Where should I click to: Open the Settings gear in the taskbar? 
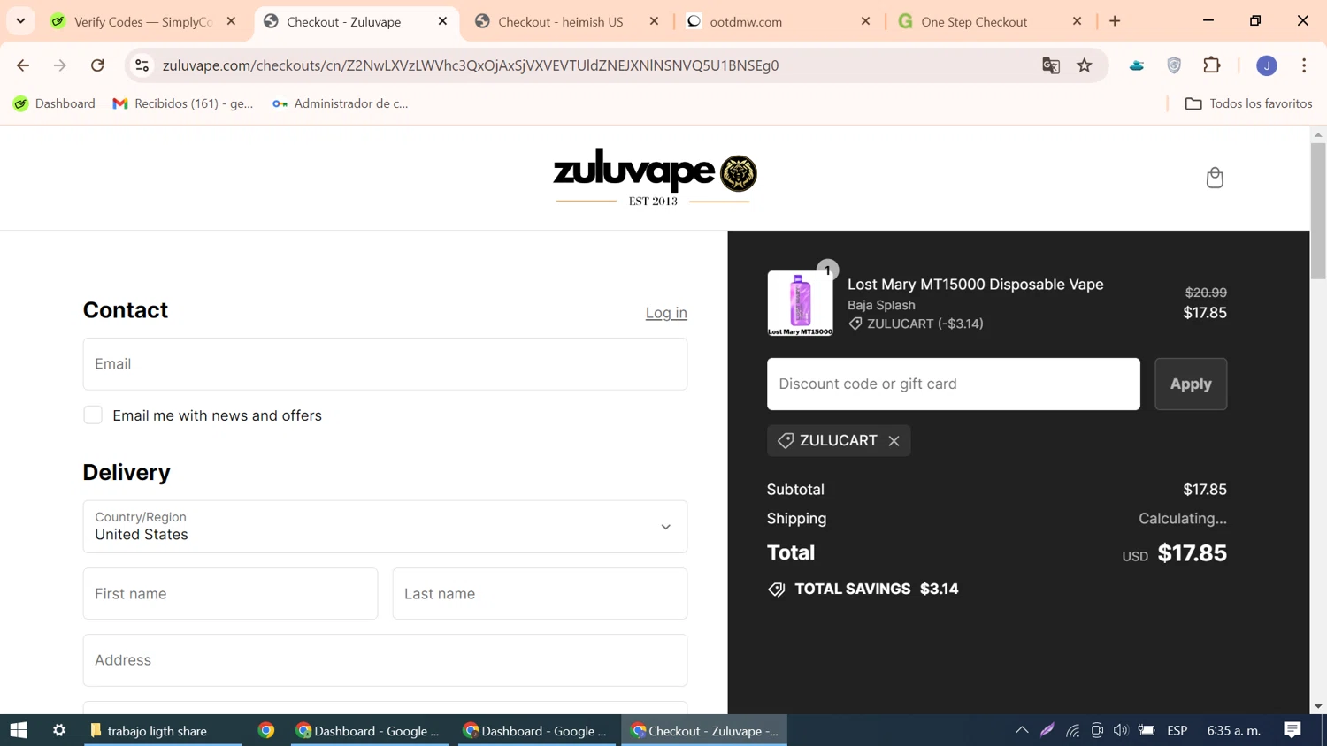(x=59, y=731)
